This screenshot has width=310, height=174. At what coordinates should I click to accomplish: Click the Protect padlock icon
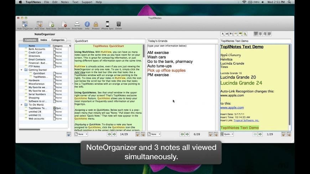pyautogui.click(x=96, y=24)
